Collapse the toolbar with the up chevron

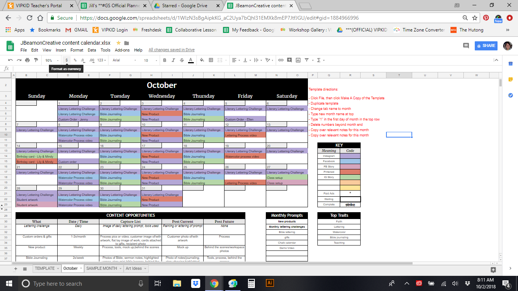[496, 60]
